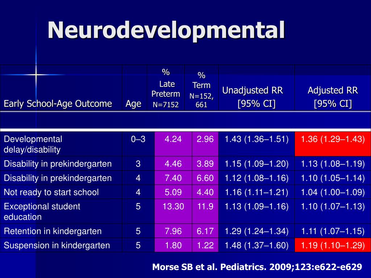The image size is (371, 278).
Task: Click the late preterm value 7.40
Action: pos(173,178)
